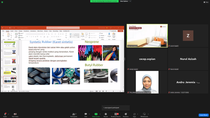Switch to the Design ribbon tab
Viewport: 210px width, 118px height.
tap(20, 31)
